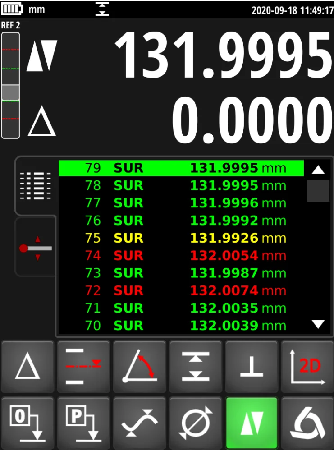Image resolution: width=334 pixels, height=451 pixels.
Task: Tap the battery status icon
Action: click(x=12, y=9)
